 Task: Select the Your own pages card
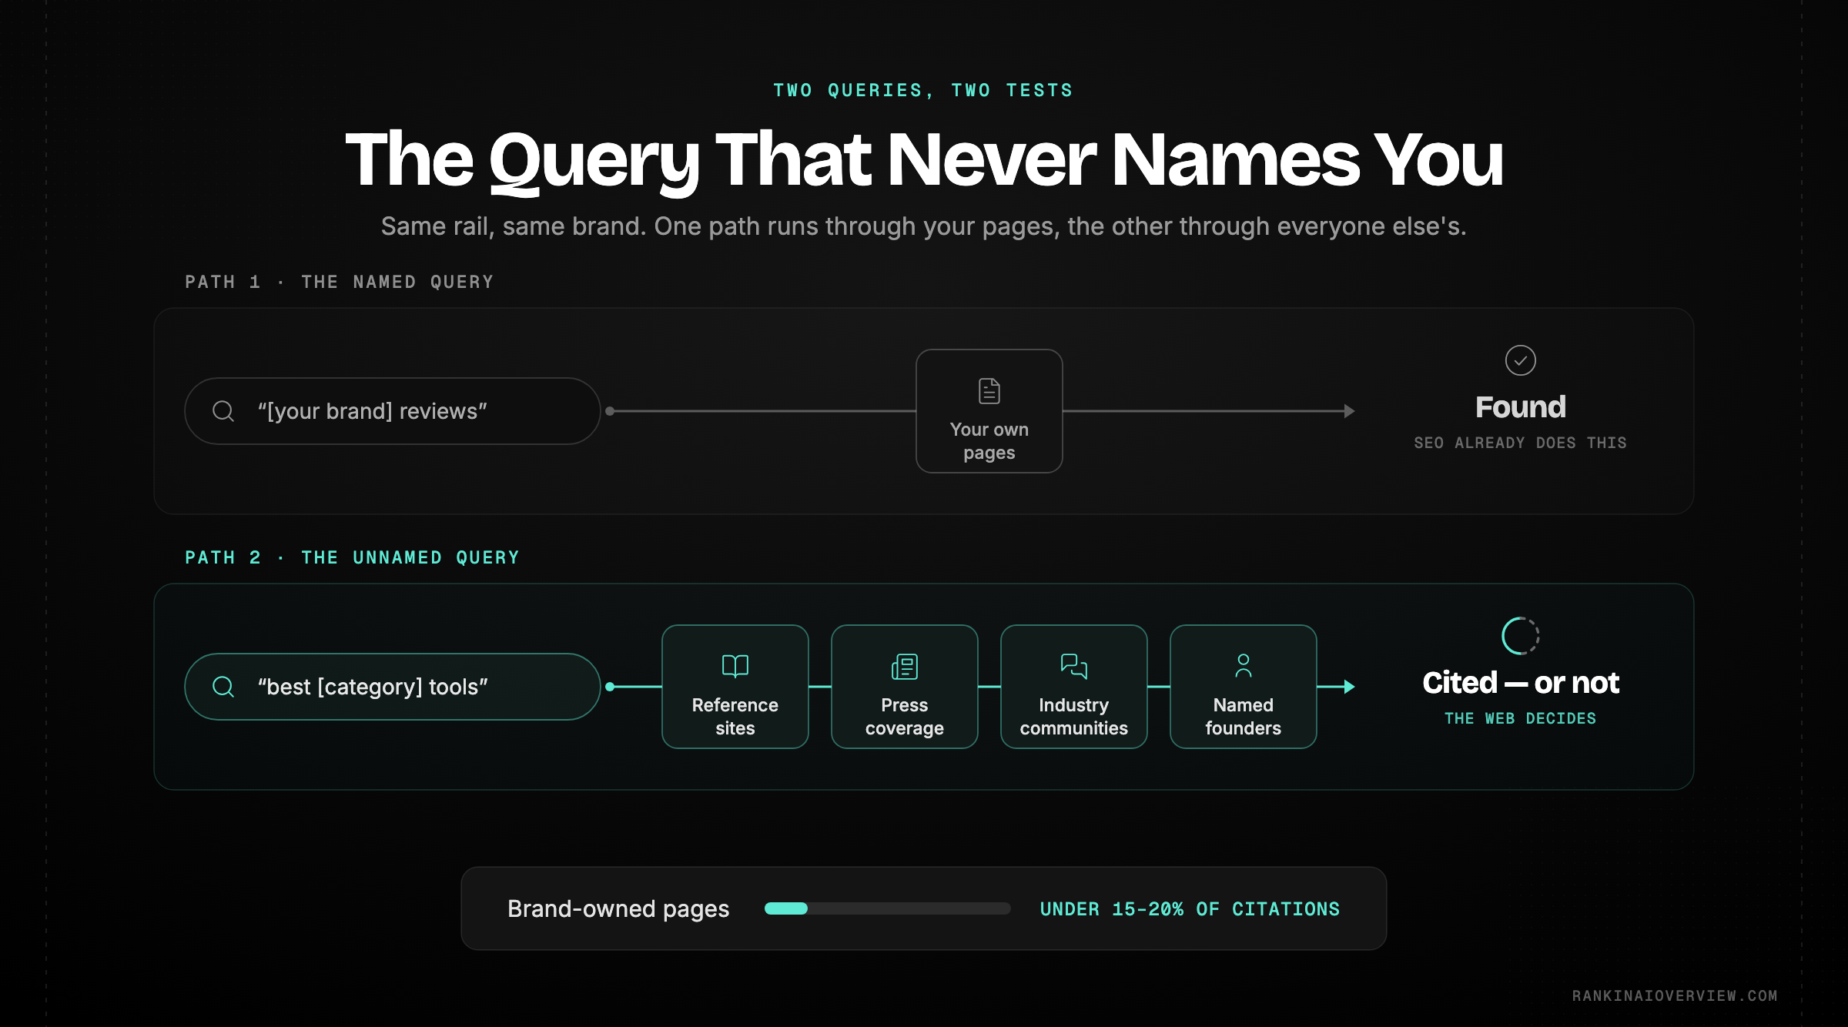click(x=989, y=411)
